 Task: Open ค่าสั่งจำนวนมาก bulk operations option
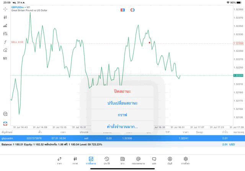pyautogui.click(x=122, y=127)
